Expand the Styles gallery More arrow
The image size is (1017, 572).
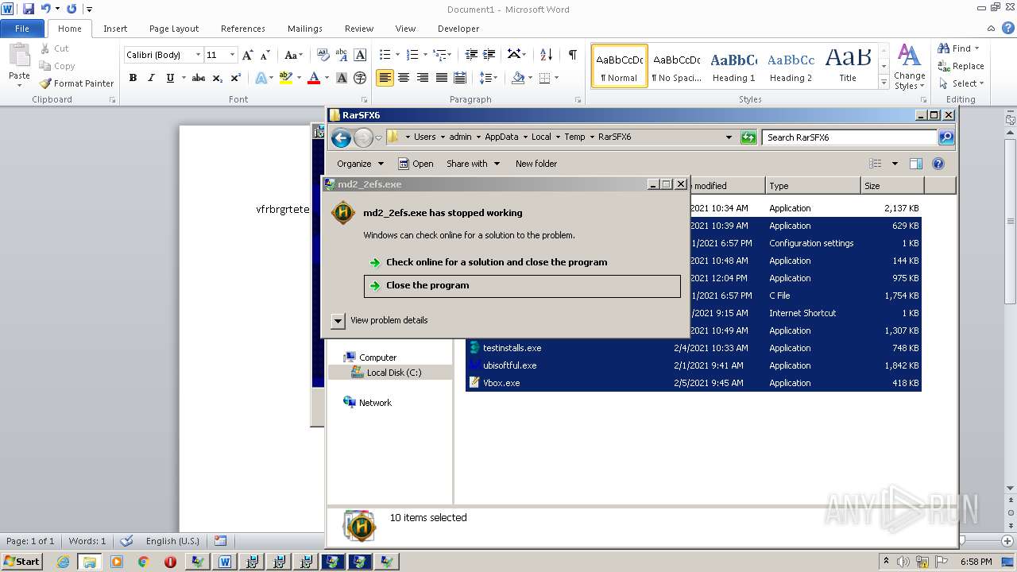point(884,83)
